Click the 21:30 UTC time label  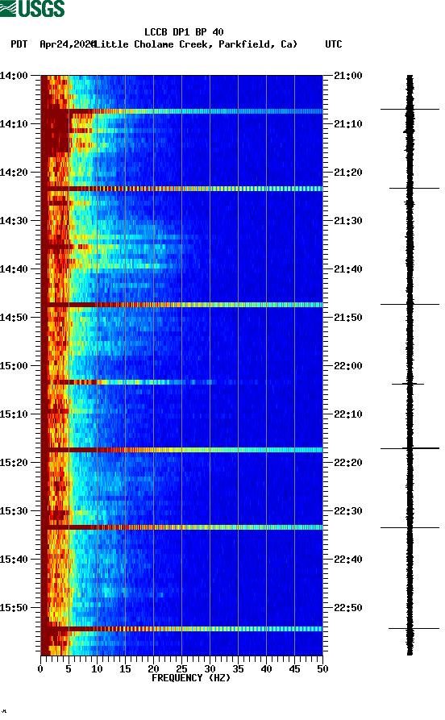(348, 220)
